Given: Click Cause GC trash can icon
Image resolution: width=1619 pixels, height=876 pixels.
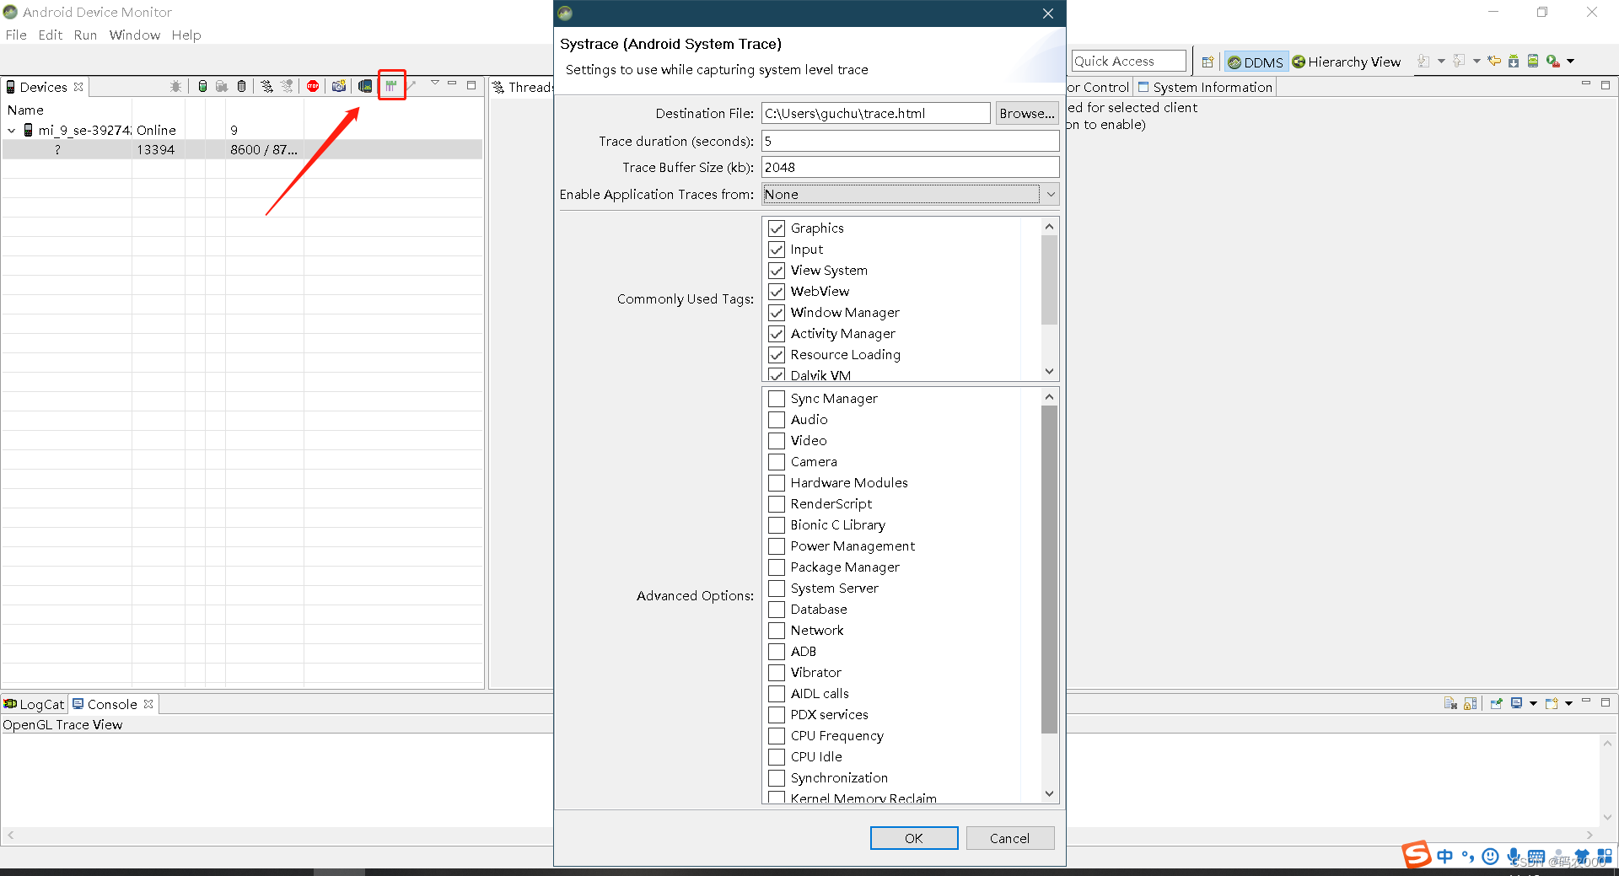Looking at the screenshot, I should click(x=242, y=86).
